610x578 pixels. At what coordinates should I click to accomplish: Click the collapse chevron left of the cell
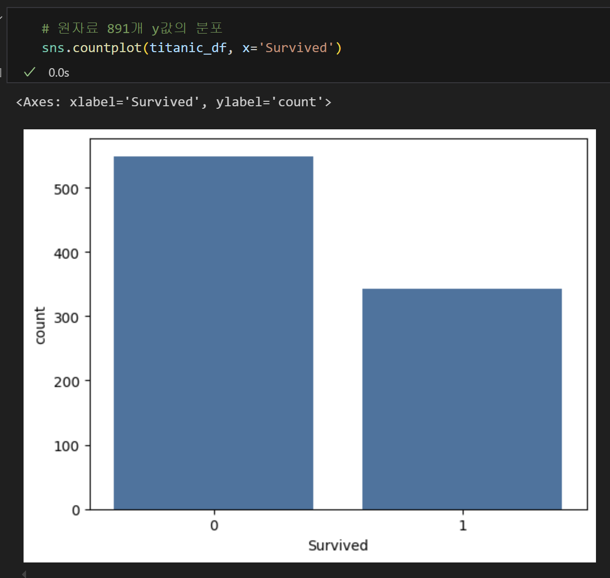click(1, 18)
